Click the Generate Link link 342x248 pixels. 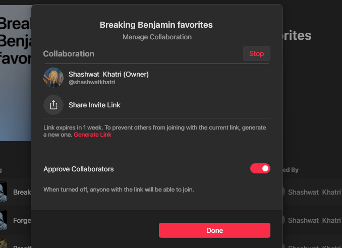coord(93,135)
